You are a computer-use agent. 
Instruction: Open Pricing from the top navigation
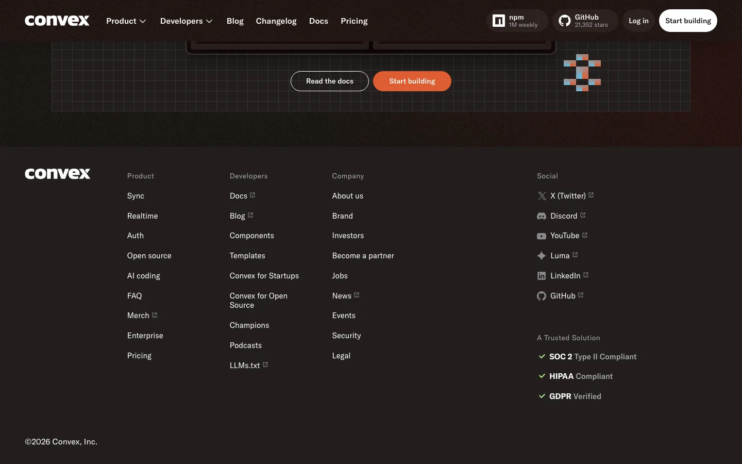(354, 21)
